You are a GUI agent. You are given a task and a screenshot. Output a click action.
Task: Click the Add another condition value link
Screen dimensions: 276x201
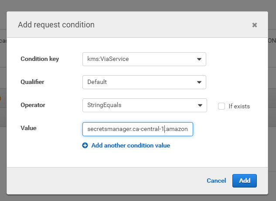click(x=130, y=146)
